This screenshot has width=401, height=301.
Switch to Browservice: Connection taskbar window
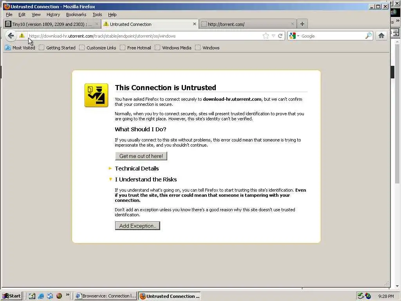pos(106,296)
